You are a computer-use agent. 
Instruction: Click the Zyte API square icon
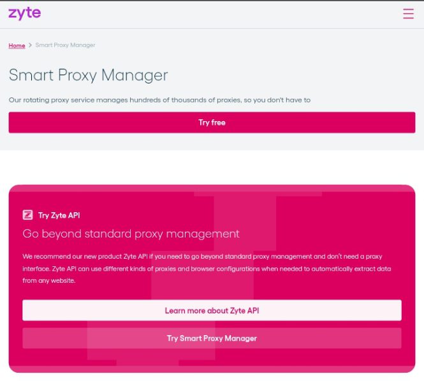click(27, 215)
